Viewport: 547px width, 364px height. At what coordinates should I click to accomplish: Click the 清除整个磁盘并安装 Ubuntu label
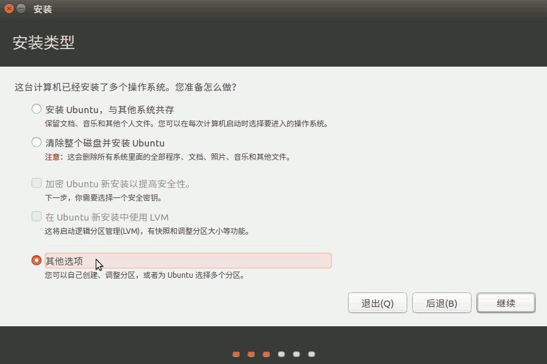104,143
